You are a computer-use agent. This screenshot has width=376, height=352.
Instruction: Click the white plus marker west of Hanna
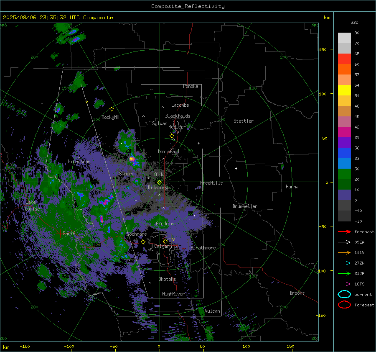(236, 168)
